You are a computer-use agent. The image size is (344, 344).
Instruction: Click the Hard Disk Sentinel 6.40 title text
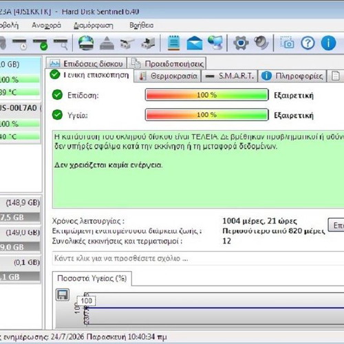click(x=100, y=12)
